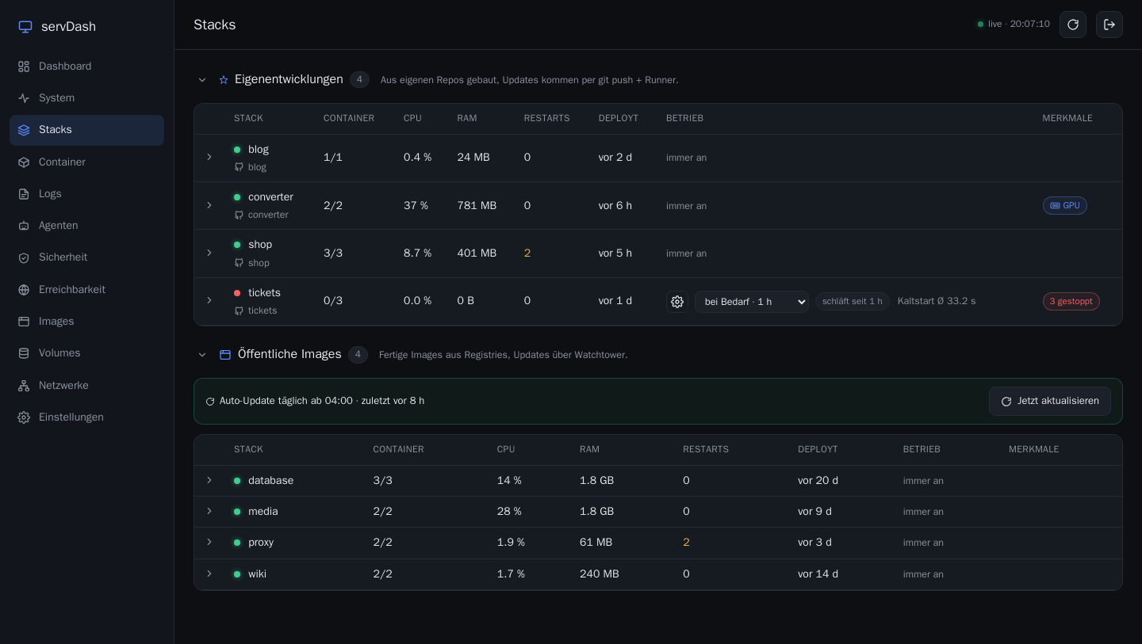Image resolution: width=1142 pixels, height=644 pixels.
Task: Click the window icon beside Öffentliche Images
Action: 225,355
